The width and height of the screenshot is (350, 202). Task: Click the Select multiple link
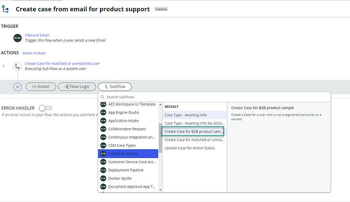point(34,53)
